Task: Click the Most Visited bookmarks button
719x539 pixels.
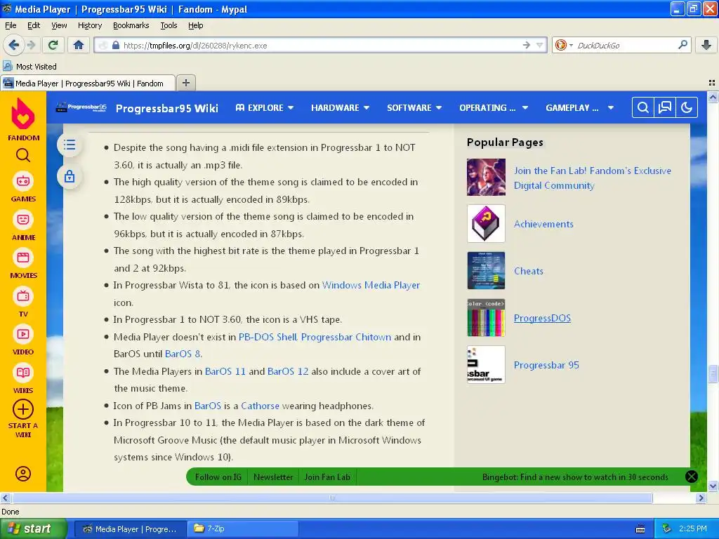Action: 30,67
